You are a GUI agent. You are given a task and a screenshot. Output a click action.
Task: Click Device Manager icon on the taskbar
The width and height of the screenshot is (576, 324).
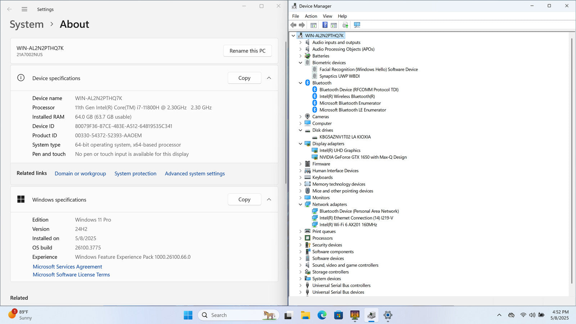pyautogui.click(x=371, y=315)
